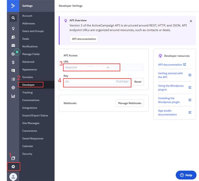Click the API Overview lightbulb icon
This screenshot has width=199, height=181.
[x=65, y=21]
